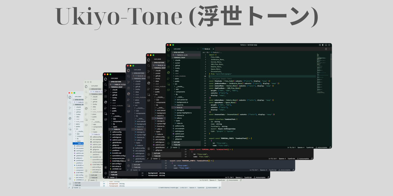The width and height of the screenshot is (393, 196).
Task: Expand TIMELINE section in front window
Action: click(x=186, y=145)
